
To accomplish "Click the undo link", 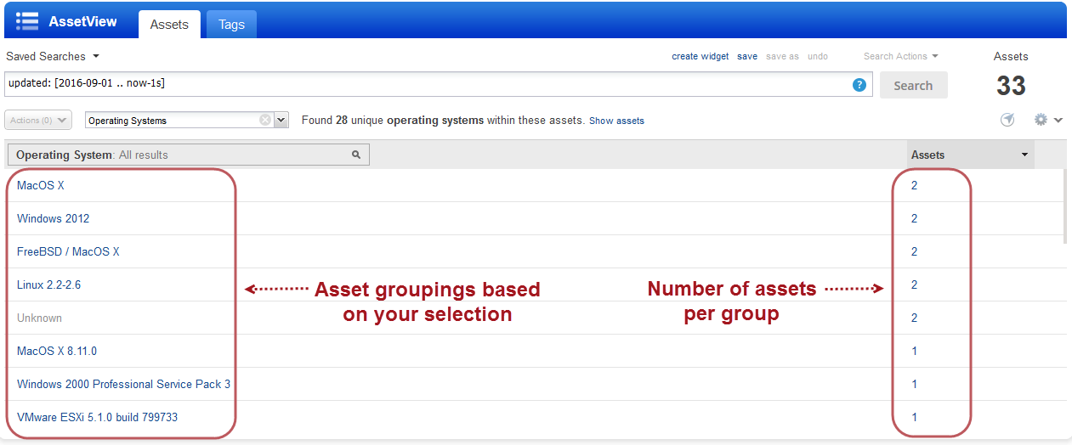I will 818,56.
